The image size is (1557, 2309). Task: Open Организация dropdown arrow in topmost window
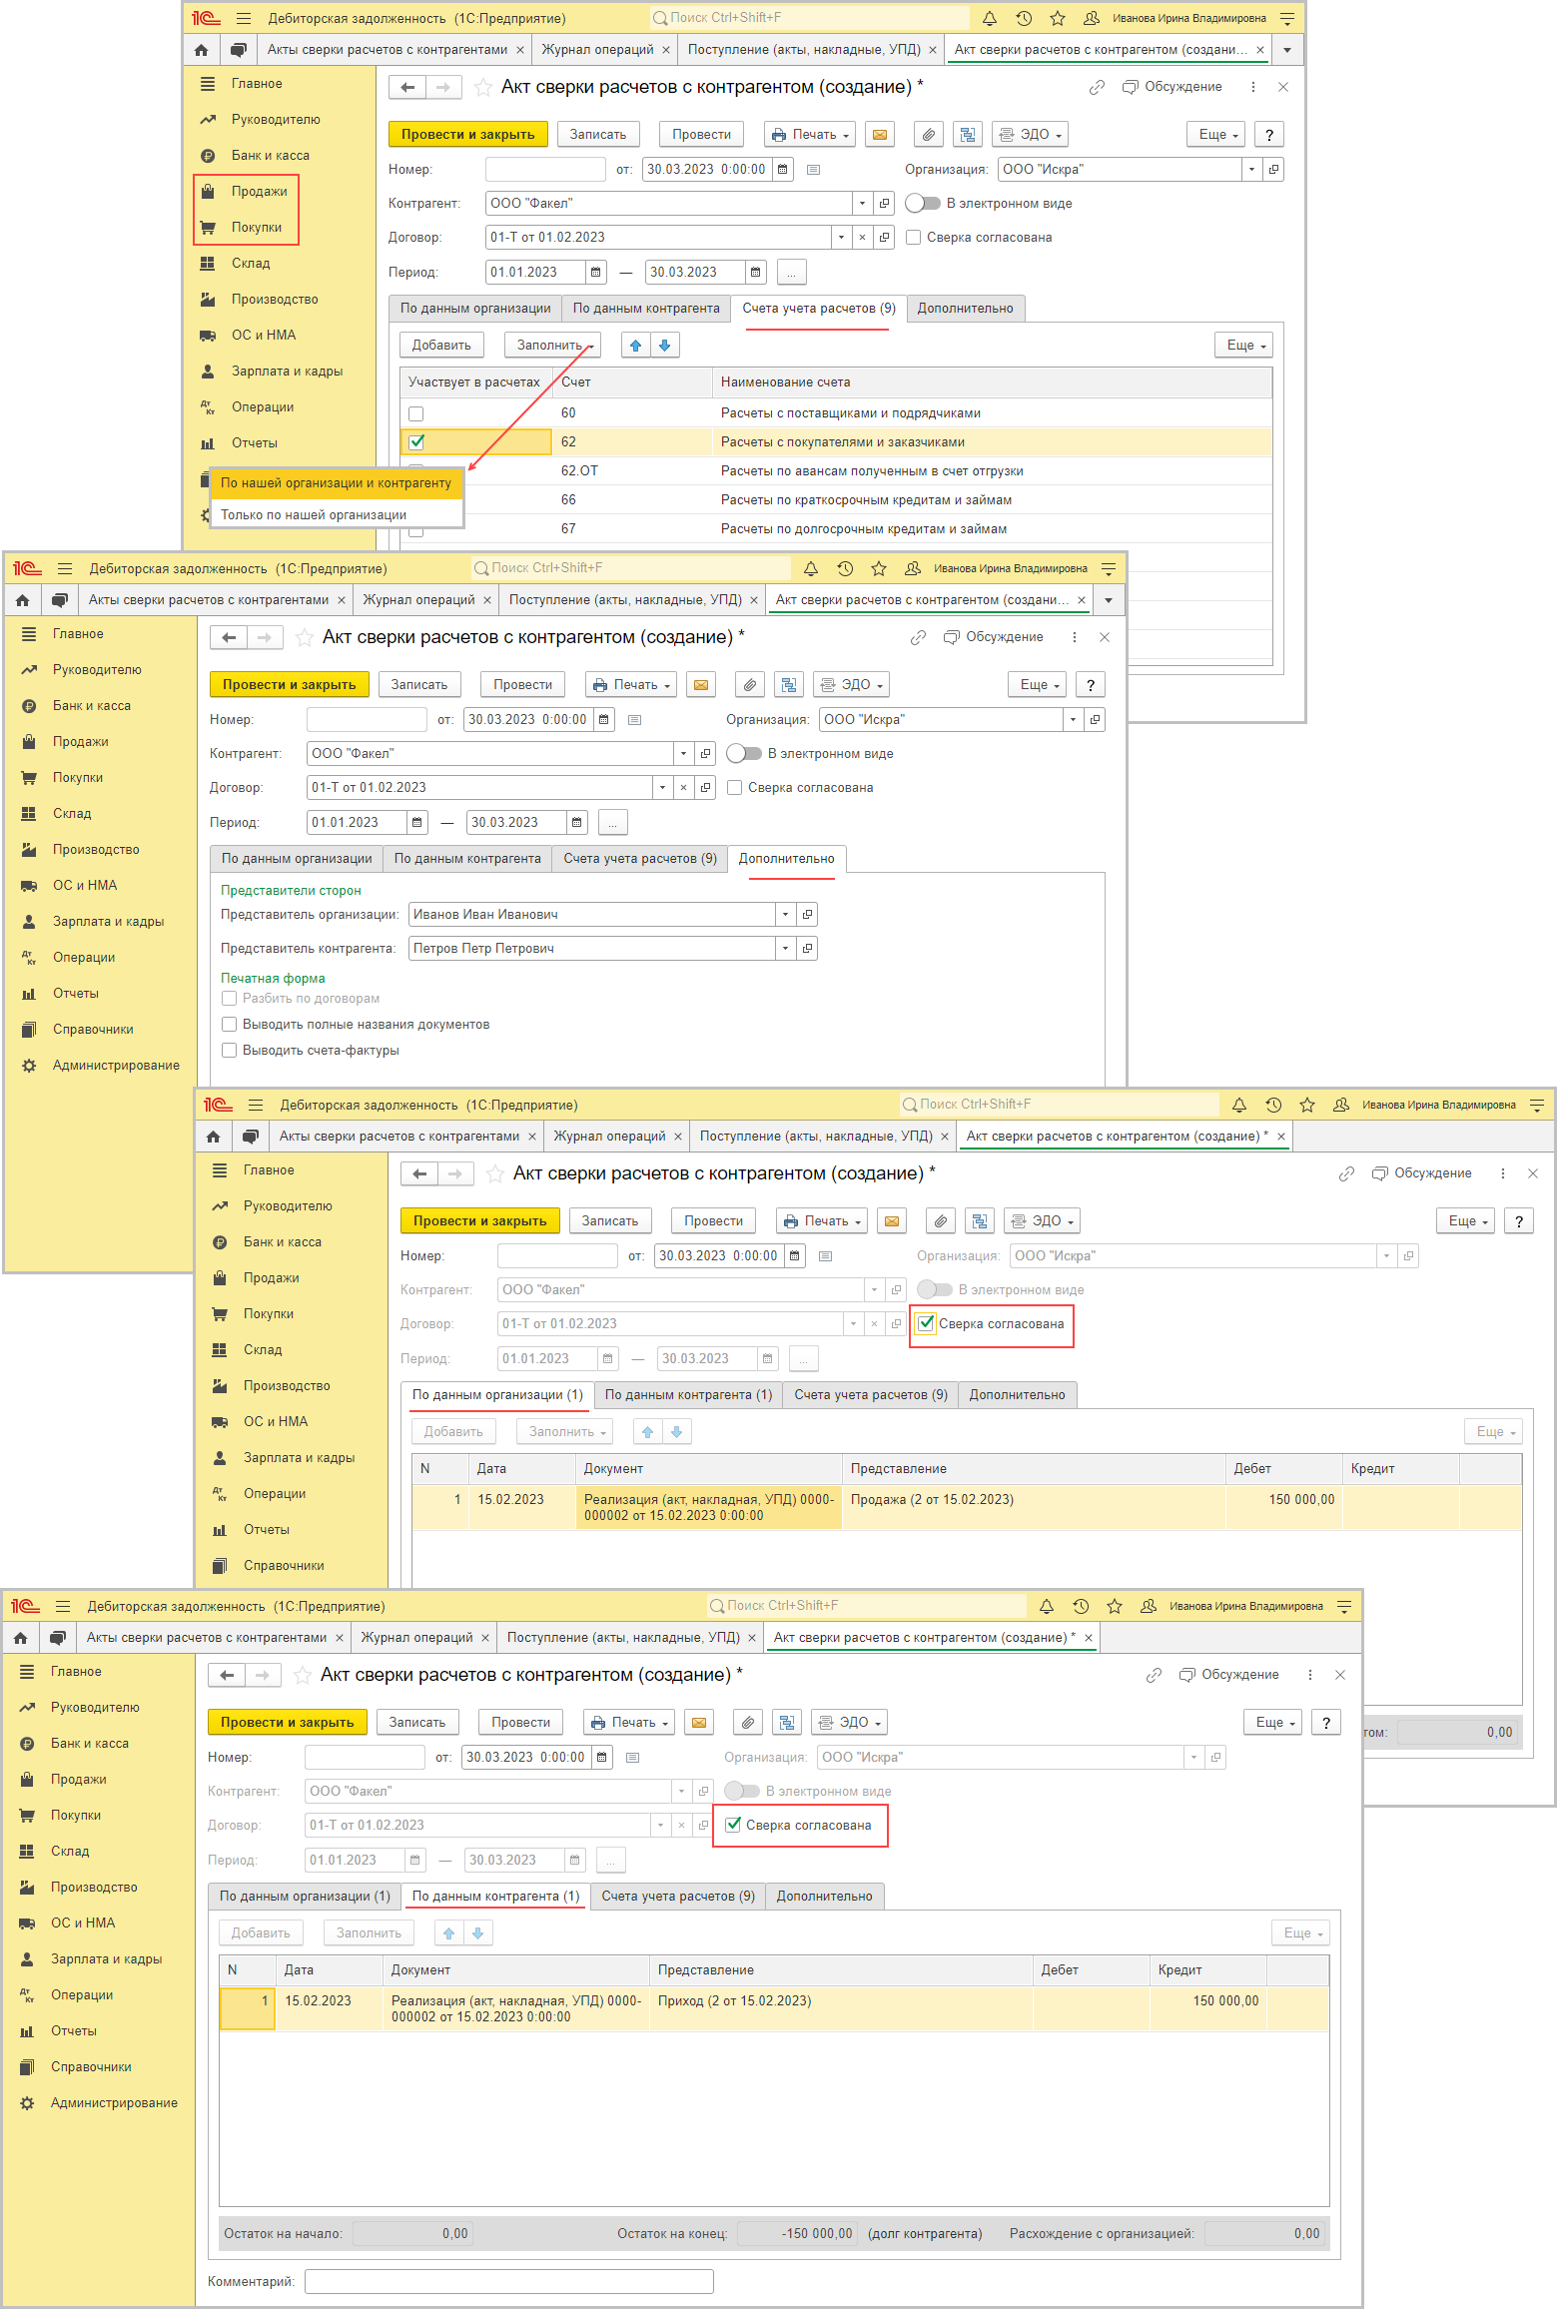point(1252,170)
